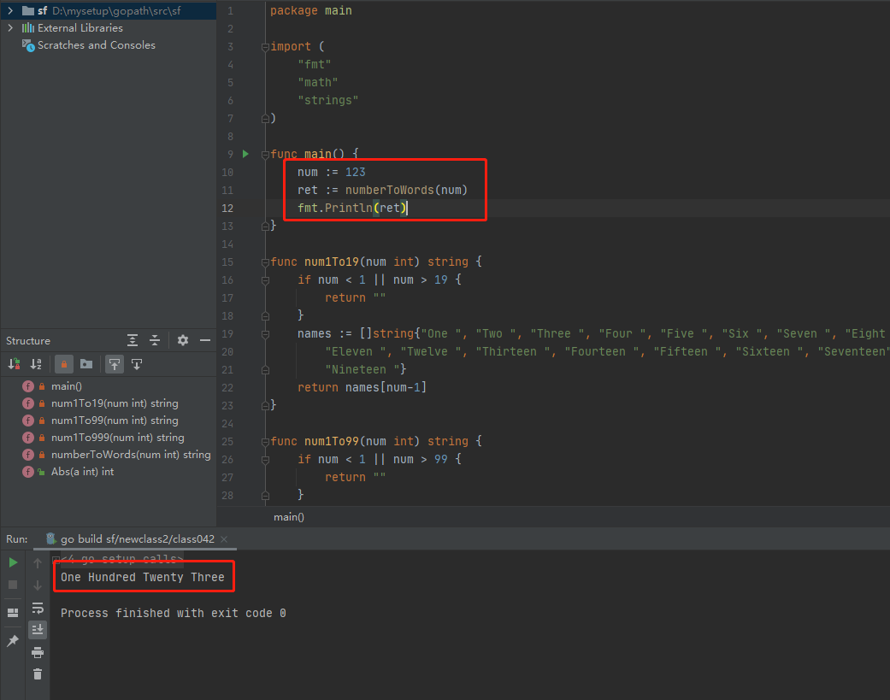The image size is (890, 700).
Task: Click fmt.Println(ret) on line 12
Action: [x=352, y=209]
